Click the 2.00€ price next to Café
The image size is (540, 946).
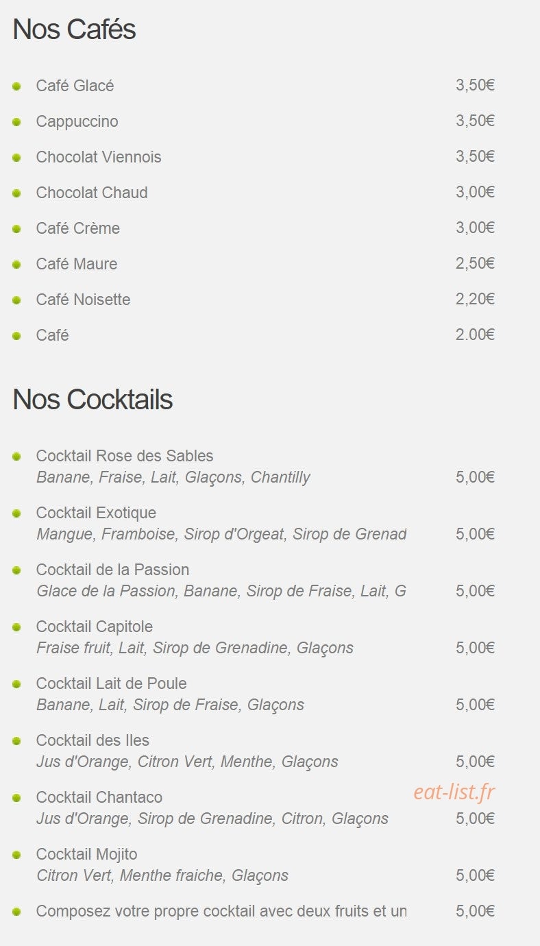(475, 335)
